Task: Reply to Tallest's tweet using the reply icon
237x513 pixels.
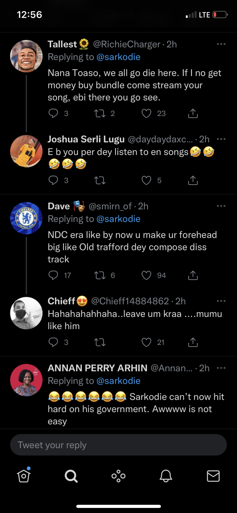Action: (x=53, y=113)
